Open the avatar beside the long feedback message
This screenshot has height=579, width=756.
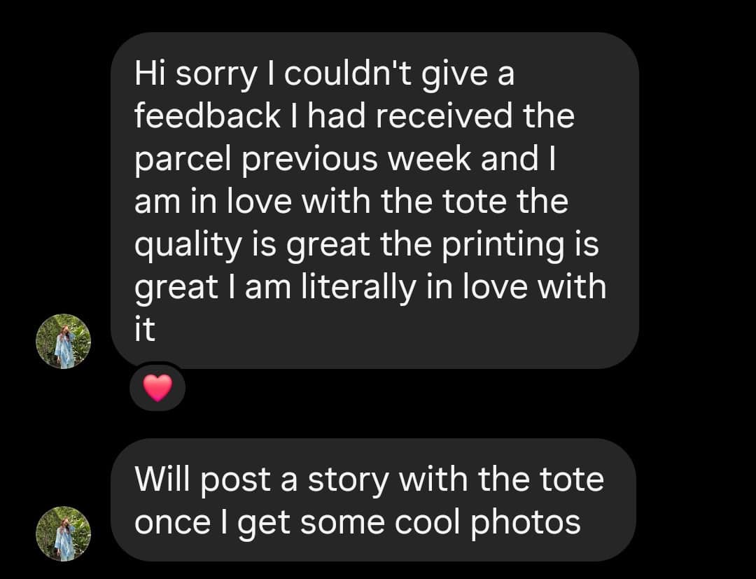(x=64, y=341)
